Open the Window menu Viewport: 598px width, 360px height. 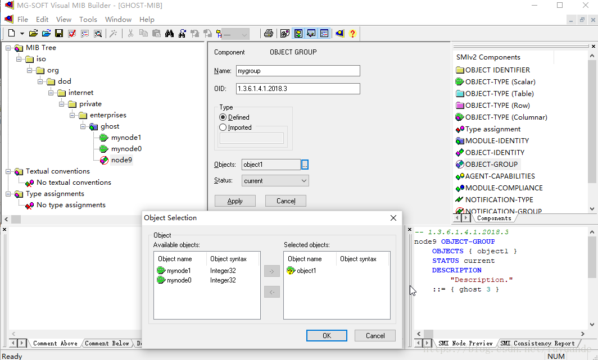point(118,20)
